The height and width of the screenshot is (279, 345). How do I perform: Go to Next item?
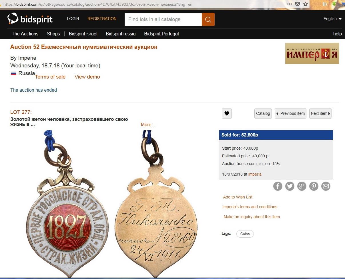tap(320, 113)
